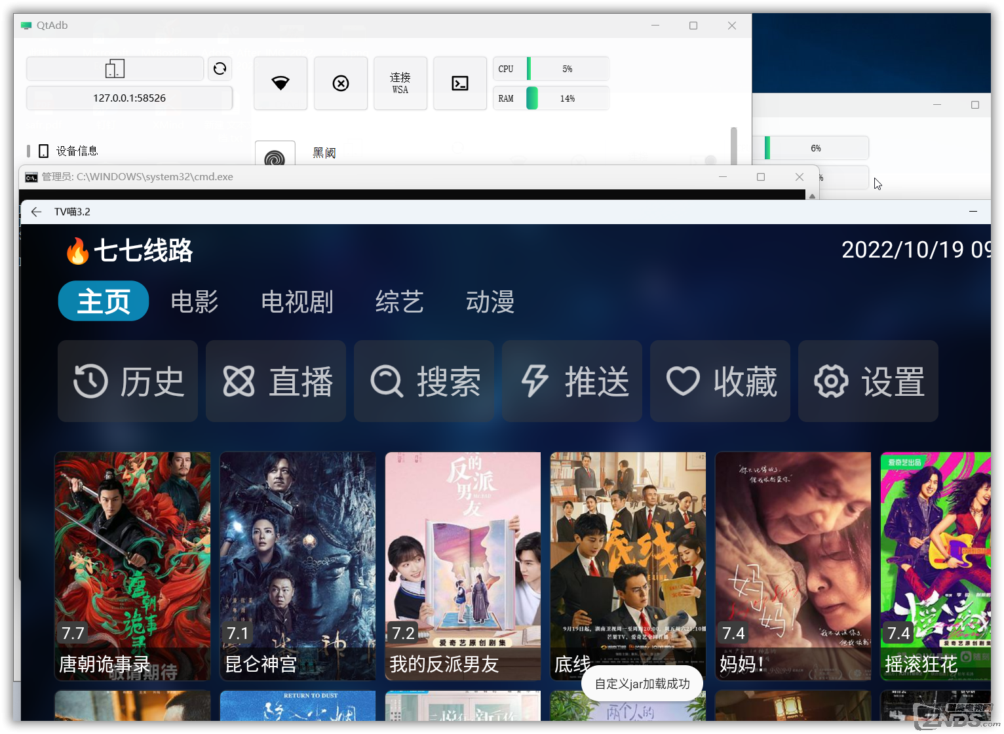Click the QtAdb vertical scrollbar
This screenshot has width=1004, height=734.
734,145
